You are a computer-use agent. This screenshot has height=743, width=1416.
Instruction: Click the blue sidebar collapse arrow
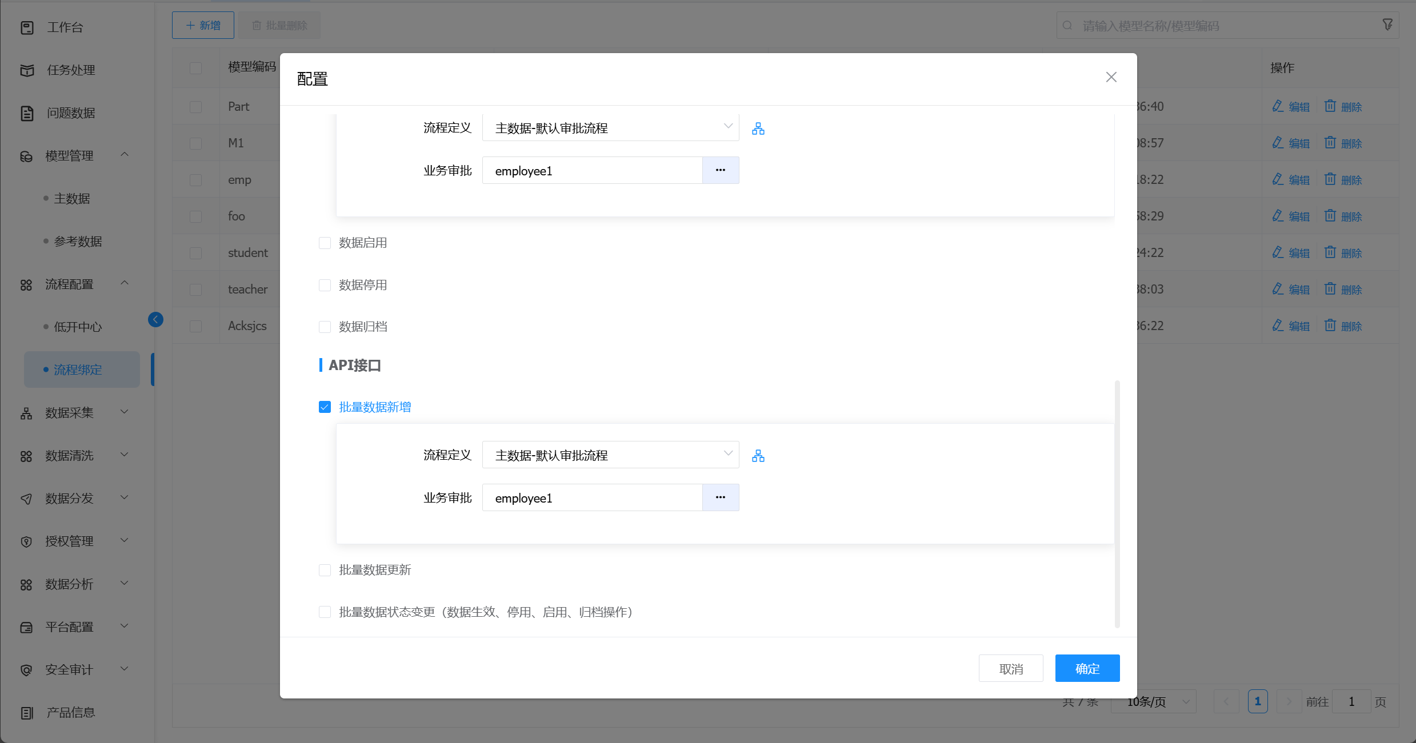[x=155, y=319]
